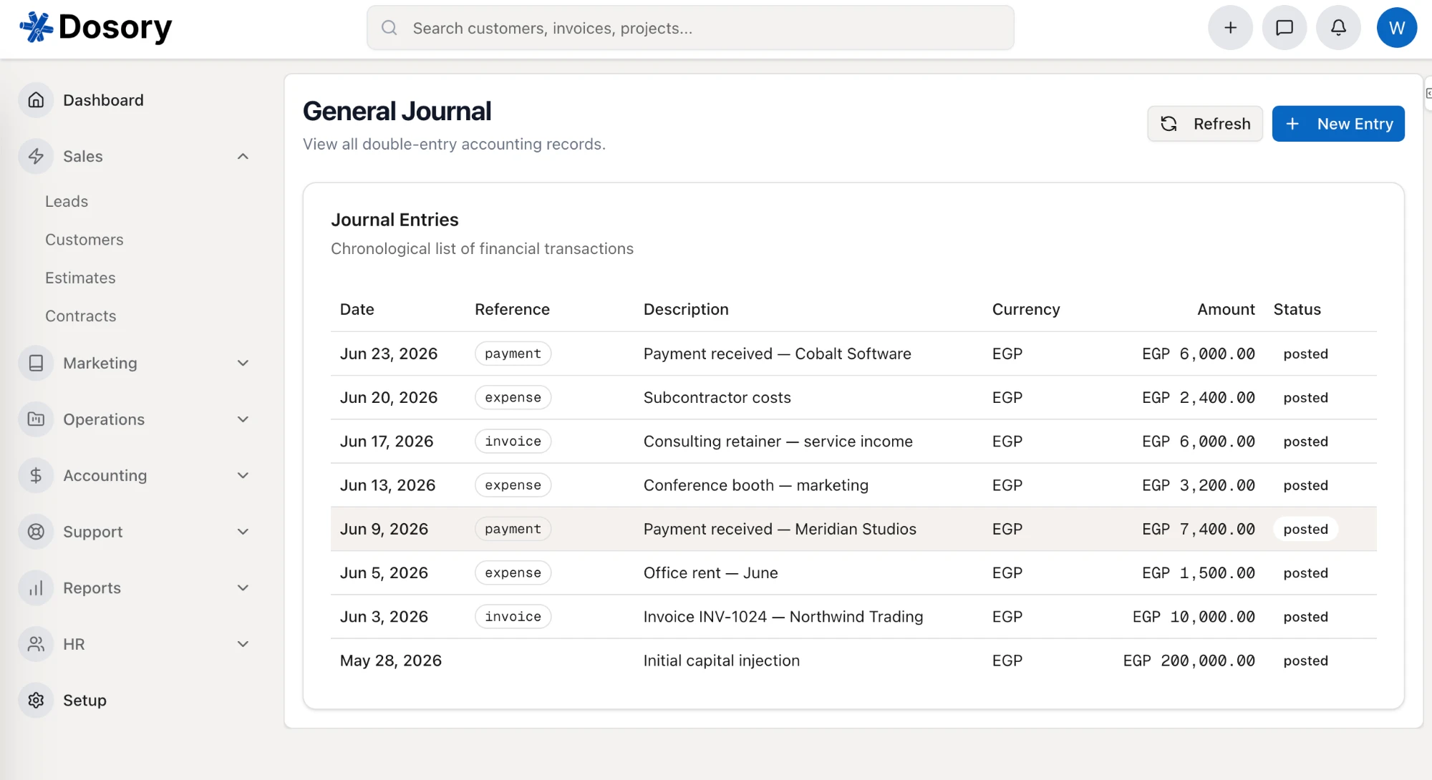This screenshot has height=780, width=1432.
Task: Click the Status column header
Action: coord(1297,309)
